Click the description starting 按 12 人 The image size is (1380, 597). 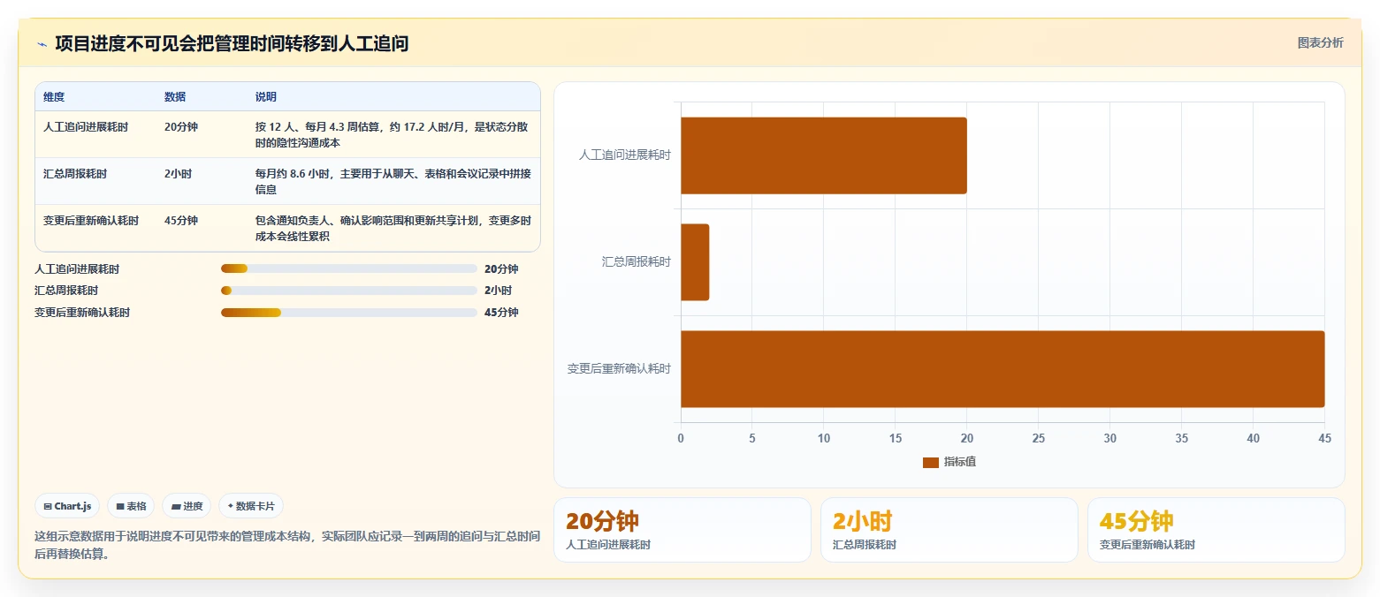tap(393, 135)
